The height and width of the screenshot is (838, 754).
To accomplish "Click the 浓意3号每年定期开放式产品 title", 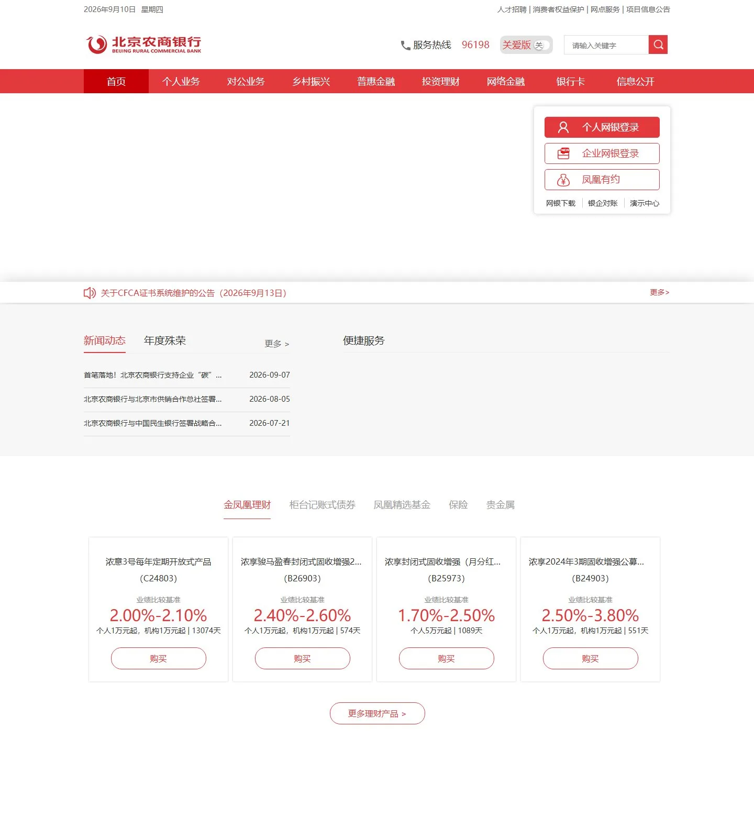I will pos(159,561).
